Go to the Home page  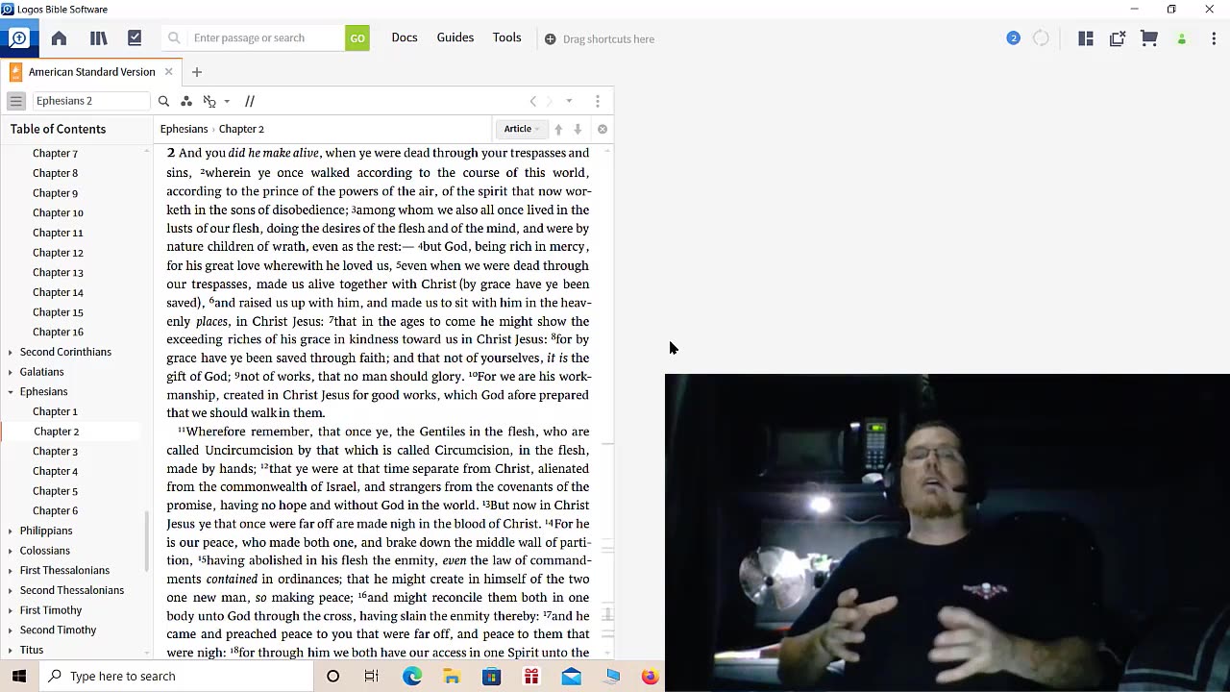(59, 38)
